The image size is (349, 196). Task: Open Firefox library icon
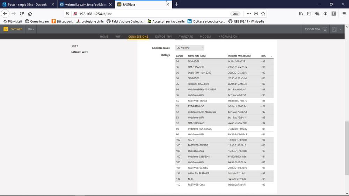(301, 14)
